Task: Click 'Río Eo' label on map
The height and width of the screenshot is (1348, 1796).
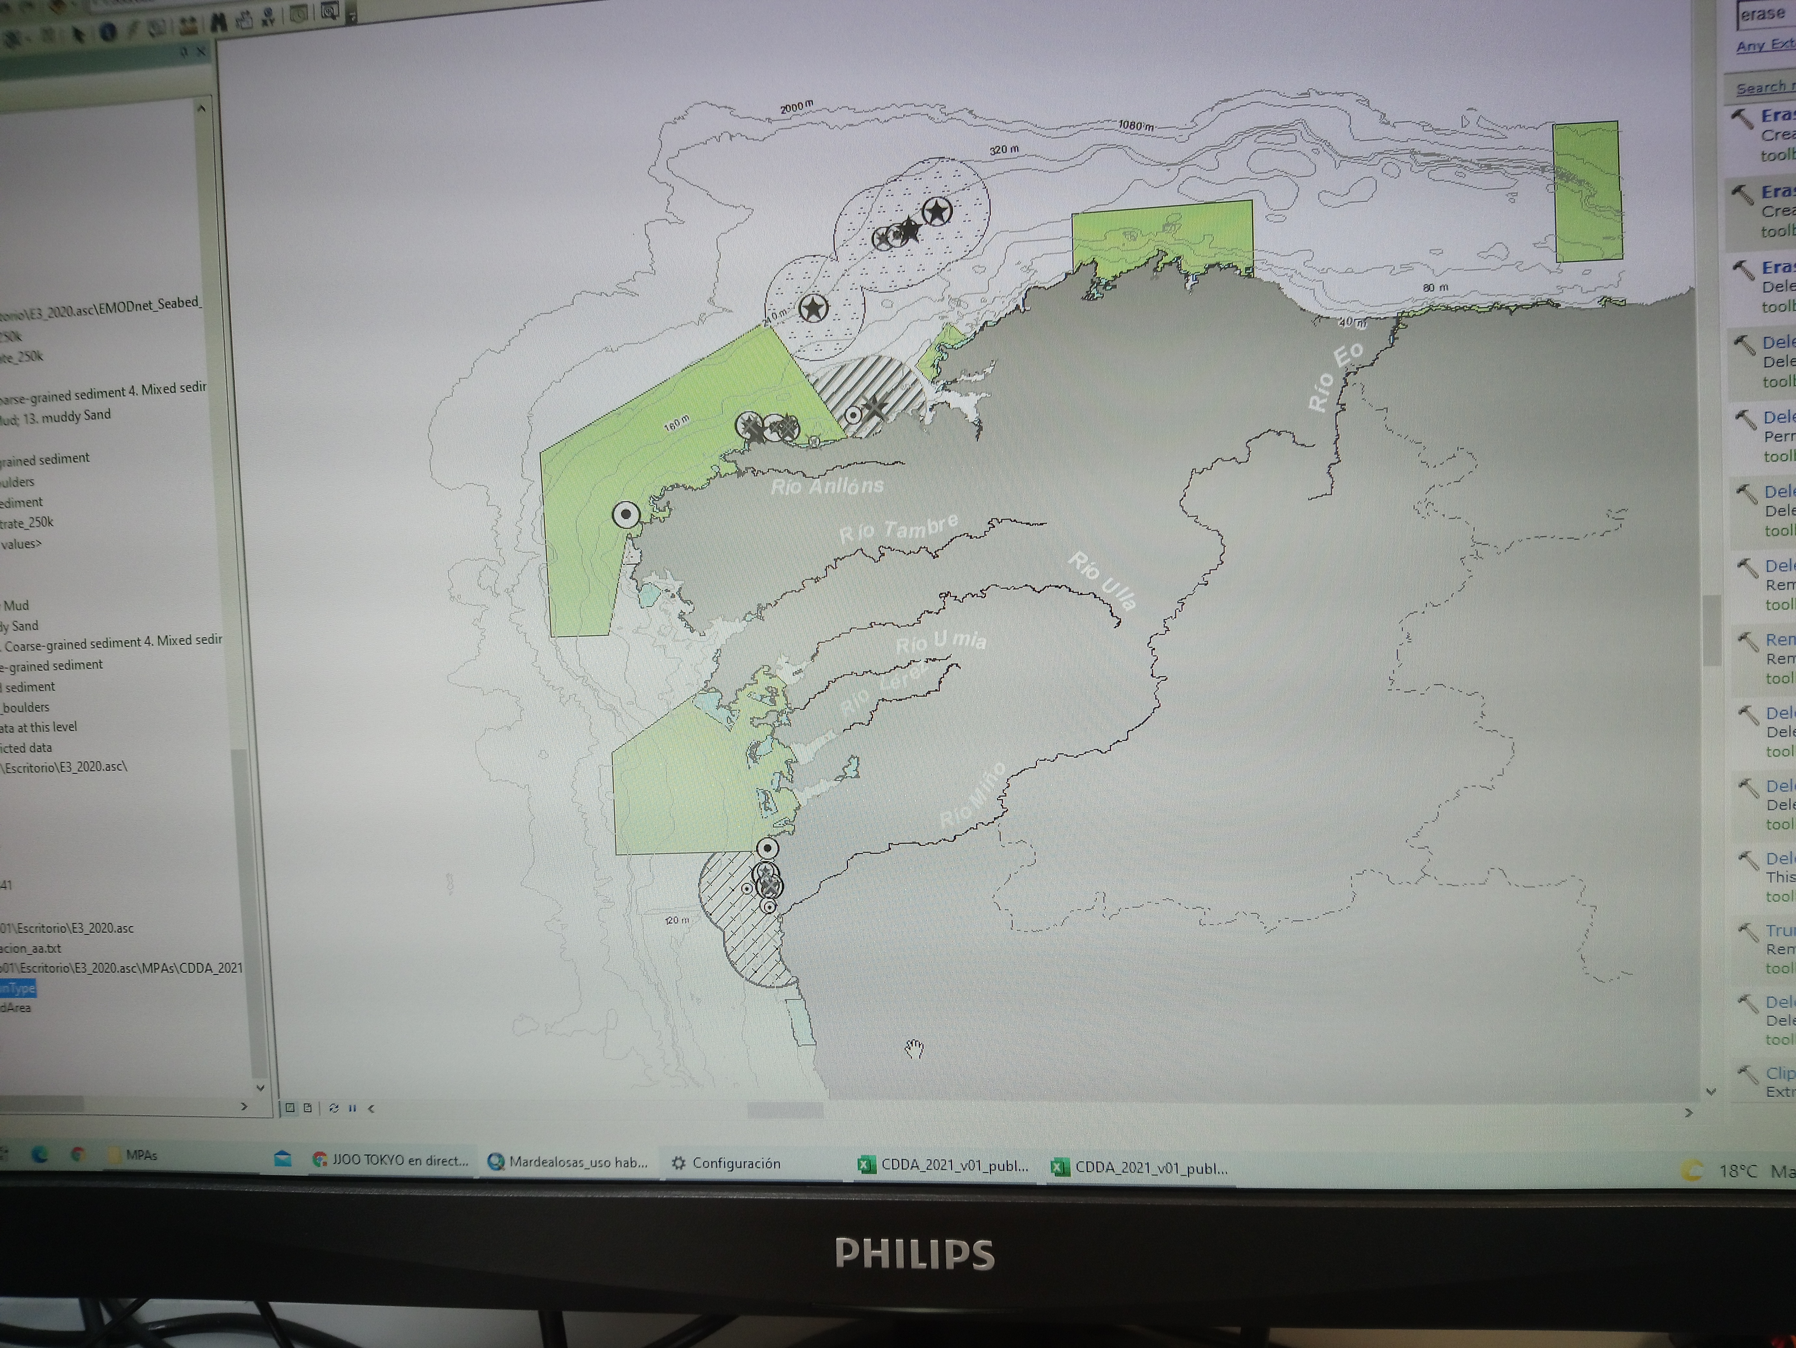Action: coord(1336,377)
